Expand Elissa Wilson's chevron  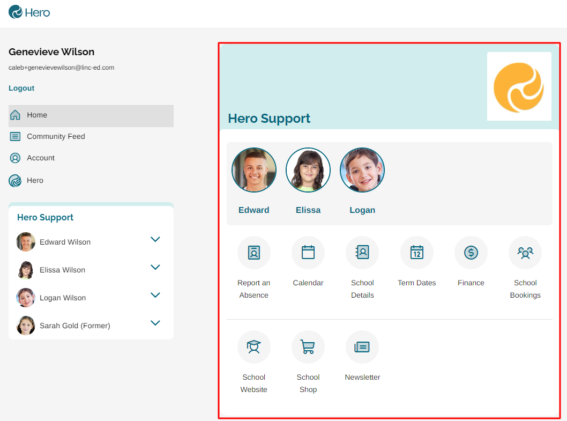pos(155,267)
